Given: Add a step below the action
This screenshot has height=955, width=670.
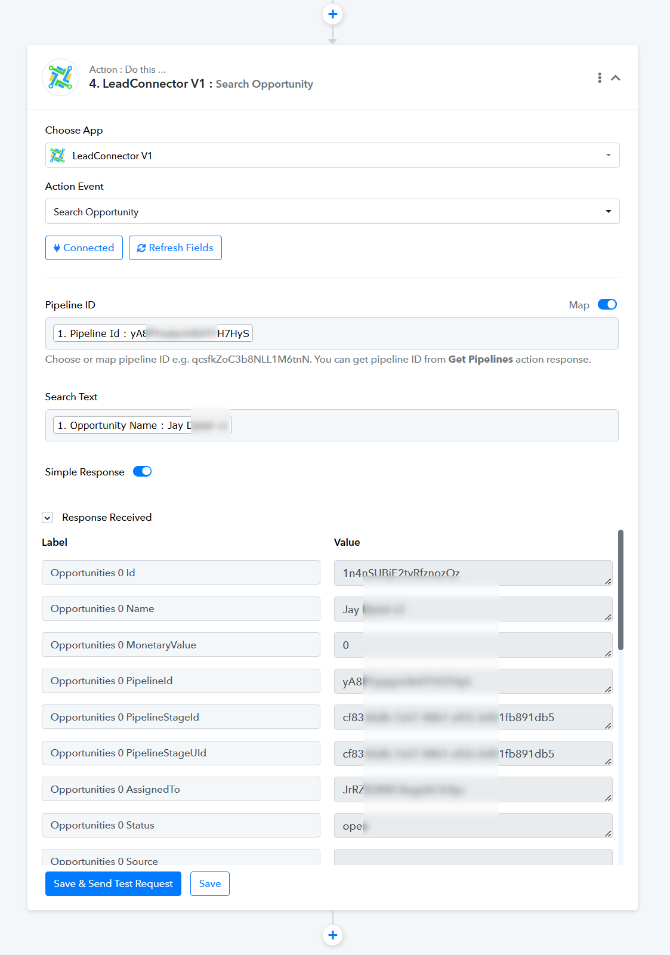Looking at the screenshot, I should click(332, 935).
